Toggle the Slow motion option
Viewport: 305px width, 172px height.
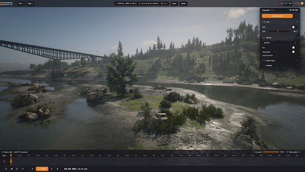click(293, 152)
